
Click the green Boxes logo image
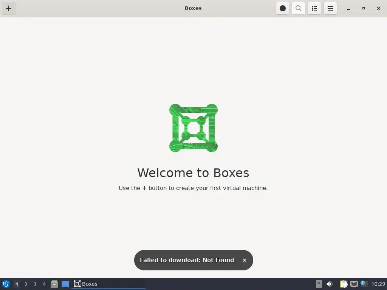click(193, 128)
